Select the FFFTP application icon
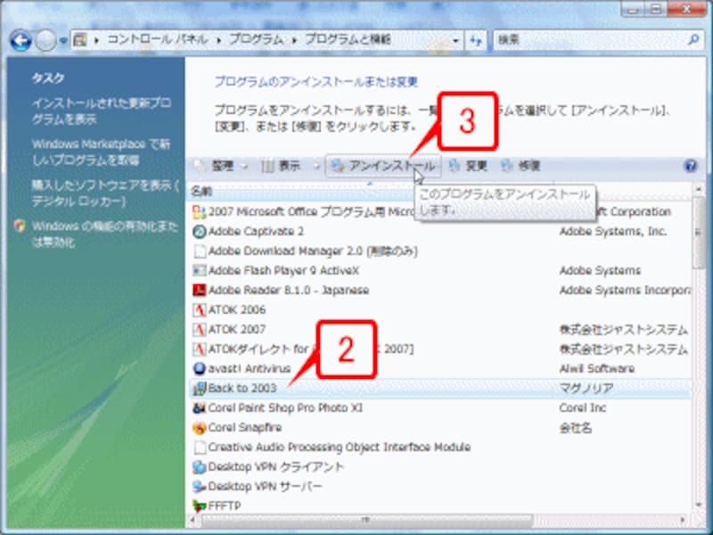 (203, 505)
